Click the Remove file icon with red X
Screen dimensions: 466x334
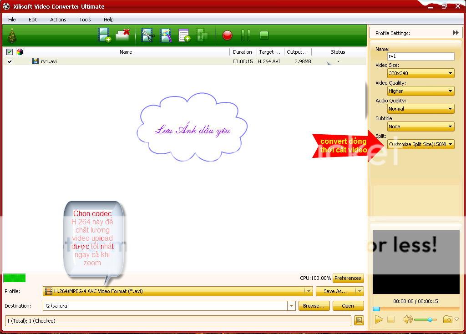123,35
